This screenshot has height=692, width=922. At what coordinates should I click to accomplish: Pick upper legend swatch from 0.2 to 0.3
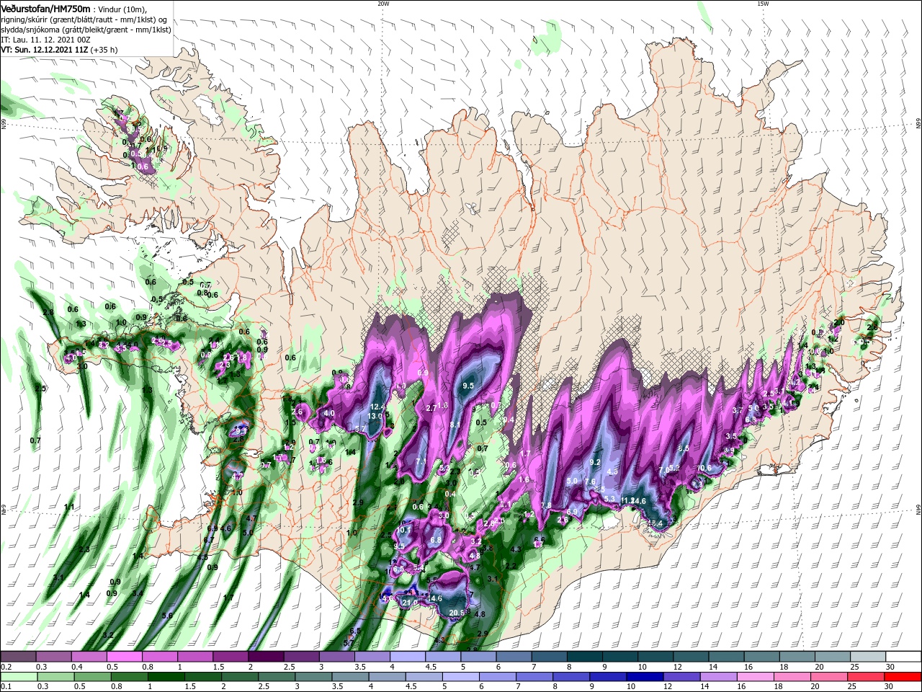pyautogui.click(x=18, y=657)
